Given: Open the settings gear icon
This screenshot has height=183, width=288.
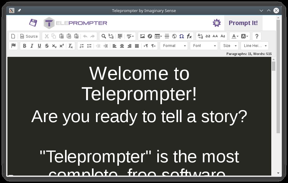Looking at the screenshot, I should tap(216, 23).
